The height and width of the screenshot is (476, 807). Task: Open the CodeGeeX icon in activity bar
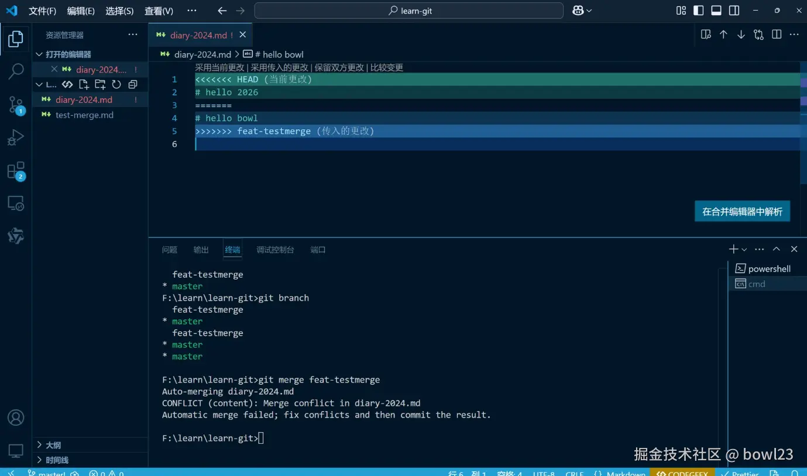[x=16, y=236]
